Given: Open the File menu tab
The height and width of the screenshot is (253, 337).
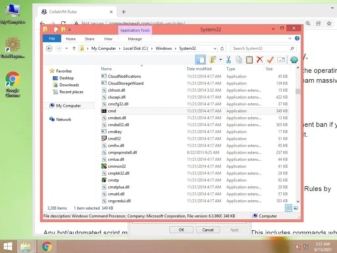Looking at the screenshot, I should (52, 39).
